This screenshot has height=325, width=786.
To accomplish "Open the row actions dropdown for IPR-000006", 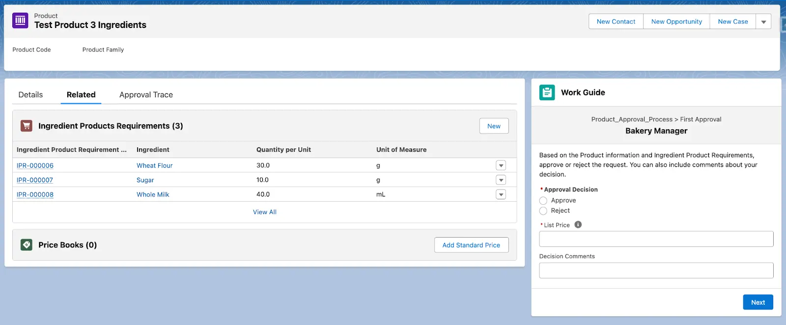I will pos(501,165).
